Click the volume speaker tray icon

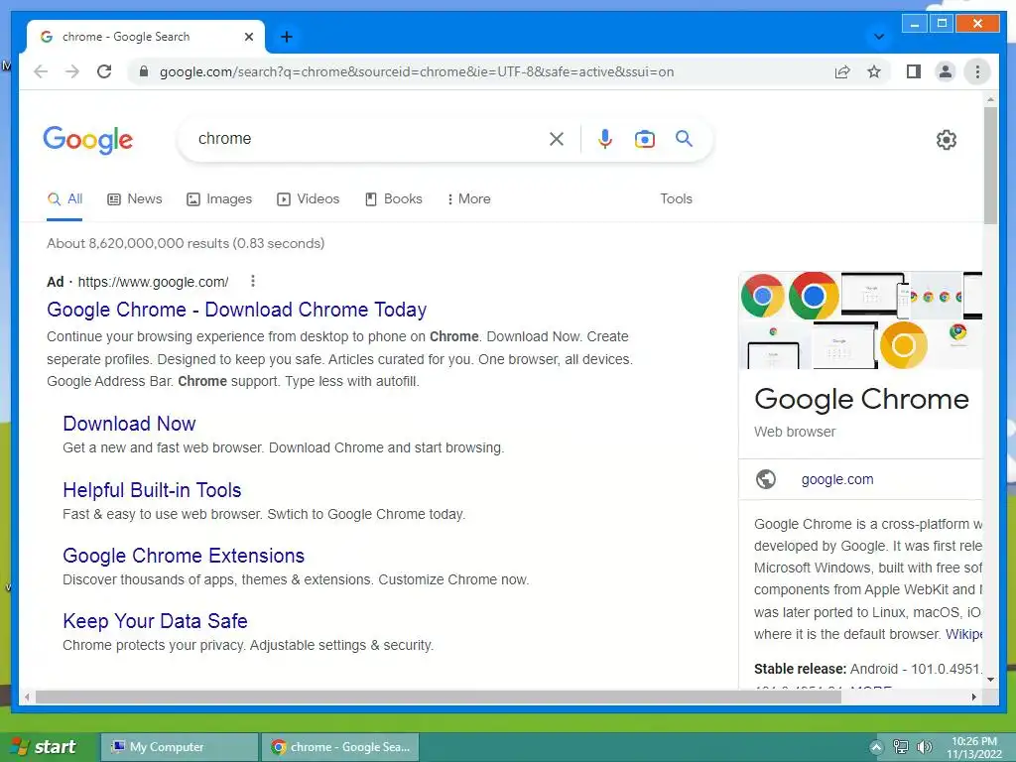click(x=925, y=747)
